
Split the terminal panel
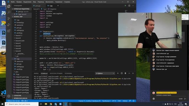pos(122,73)
